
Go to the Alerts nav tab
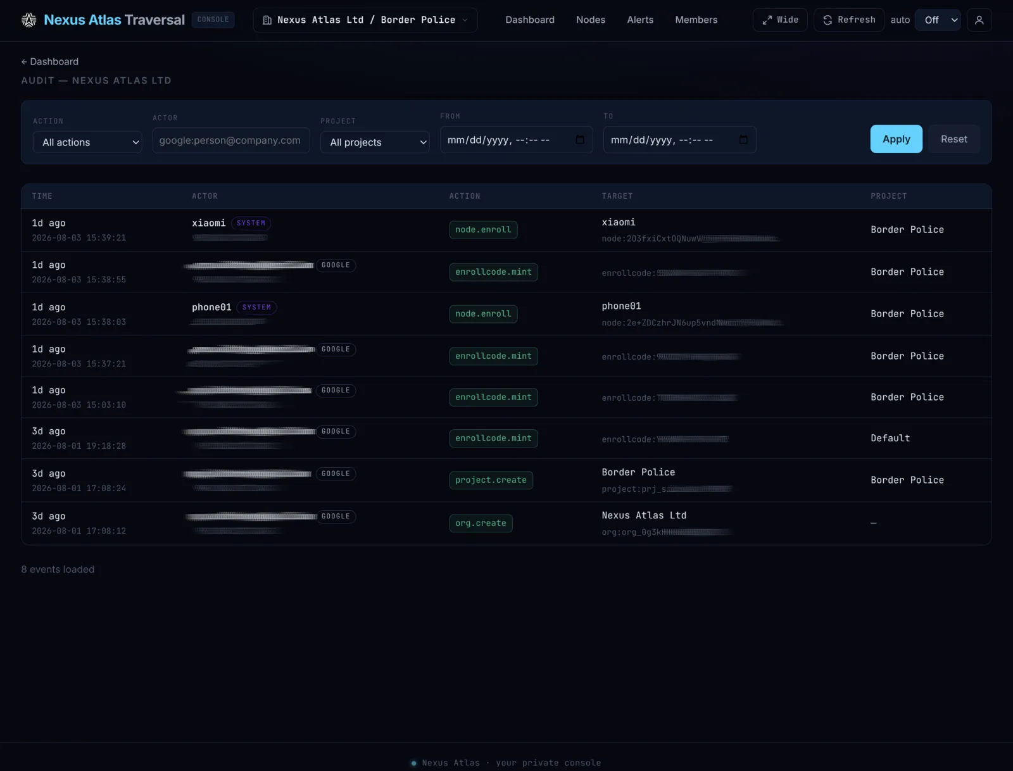[640, 20]
